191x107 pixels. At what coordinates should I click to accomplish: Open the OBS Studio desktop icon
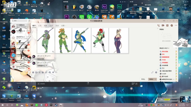point(74,17)
